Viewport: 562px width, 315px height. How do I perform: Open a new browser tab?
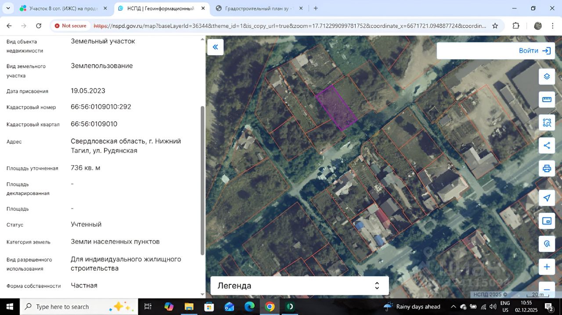(316, 8)
